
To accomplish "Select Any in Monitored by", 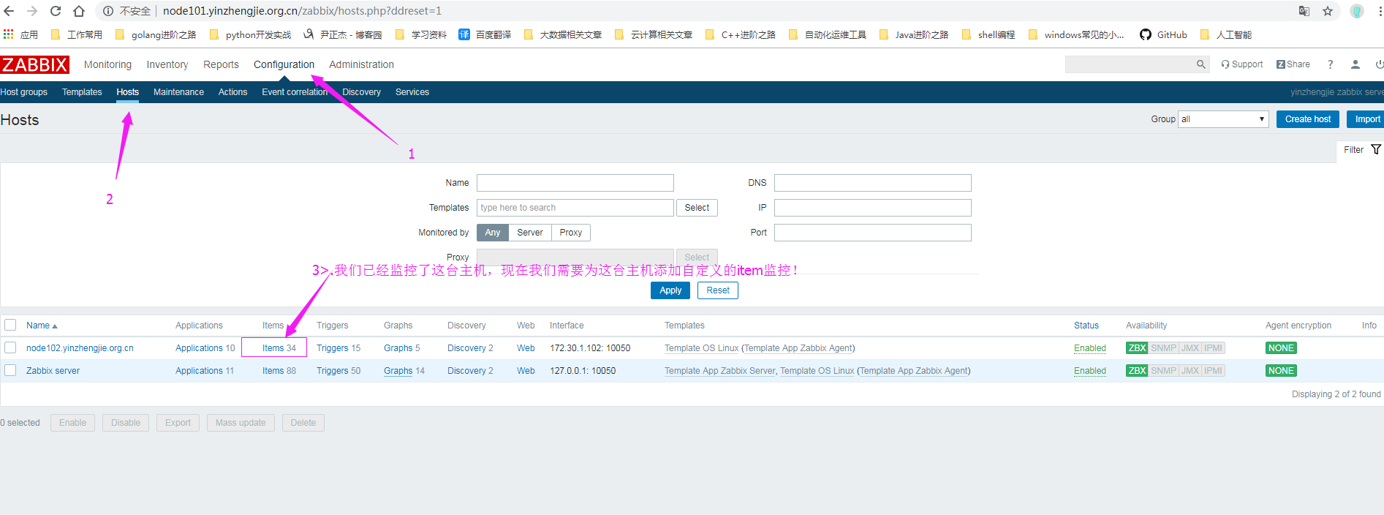I will click(x=493, y=233).
